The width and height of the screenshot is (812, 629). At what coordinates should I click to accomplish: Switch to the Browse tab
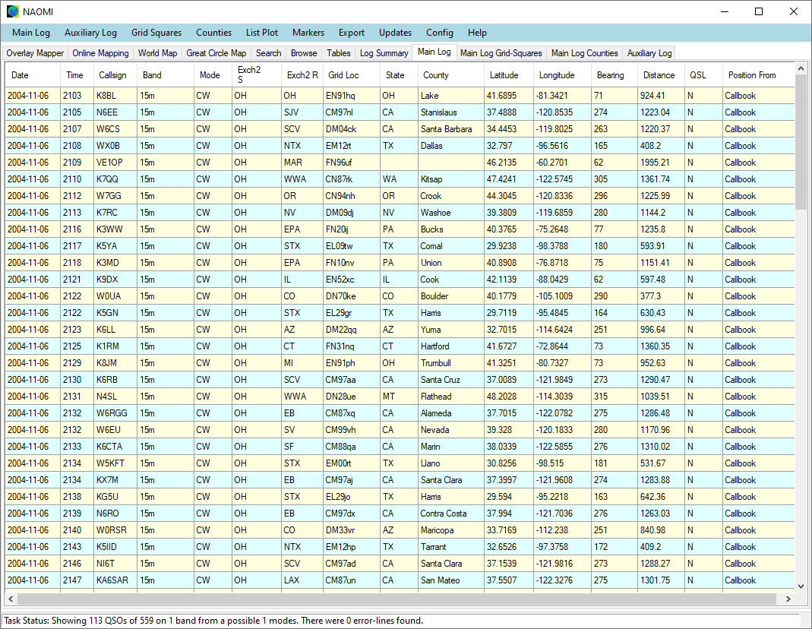pos(304,53)
